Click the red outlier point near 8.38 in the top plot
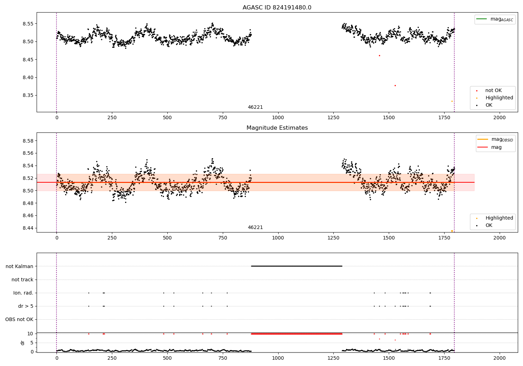The image size is (523, 366). tap(395, 85)
